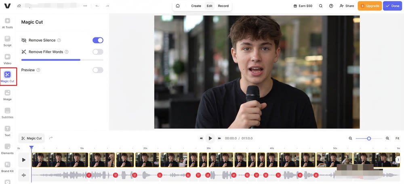Screen dimensions: 404x184
Task: Redo the last action in top bar
Action: click(x=107, y=6)
